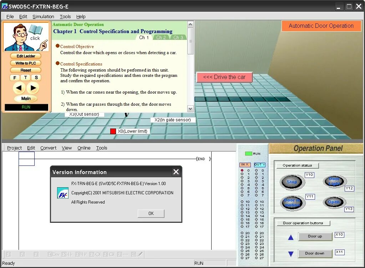The height and width of the screenshot is (268, 365).
Task: Click the Drive the car button
Action: 224,77
